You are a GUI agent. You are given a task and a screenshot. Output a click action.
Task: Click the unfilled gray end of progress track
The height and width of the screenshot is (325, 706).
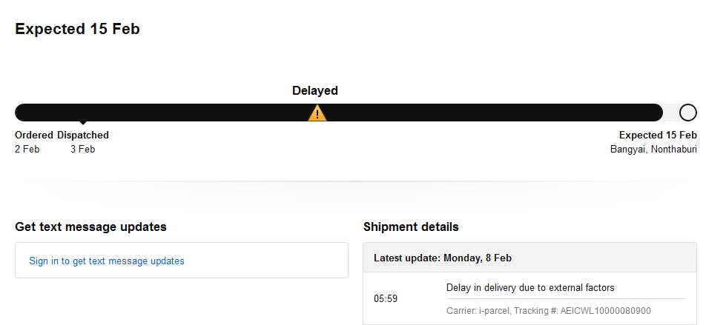(671, 113)
